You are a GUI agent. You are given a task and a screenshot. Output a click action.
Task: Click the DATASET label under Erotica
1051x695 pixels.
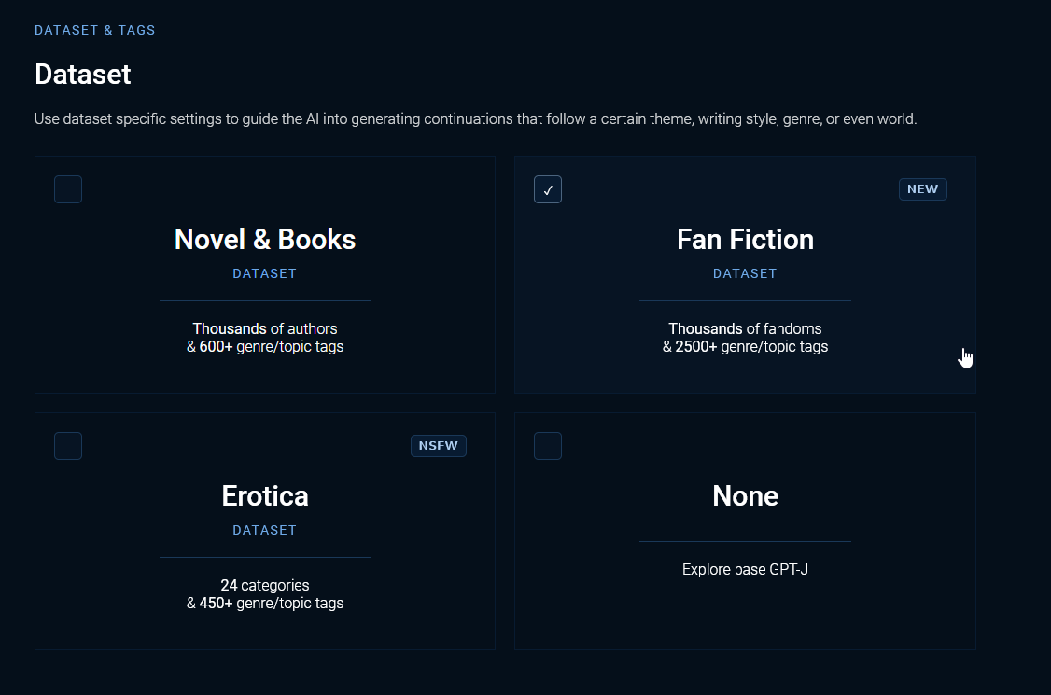(265, 530)
